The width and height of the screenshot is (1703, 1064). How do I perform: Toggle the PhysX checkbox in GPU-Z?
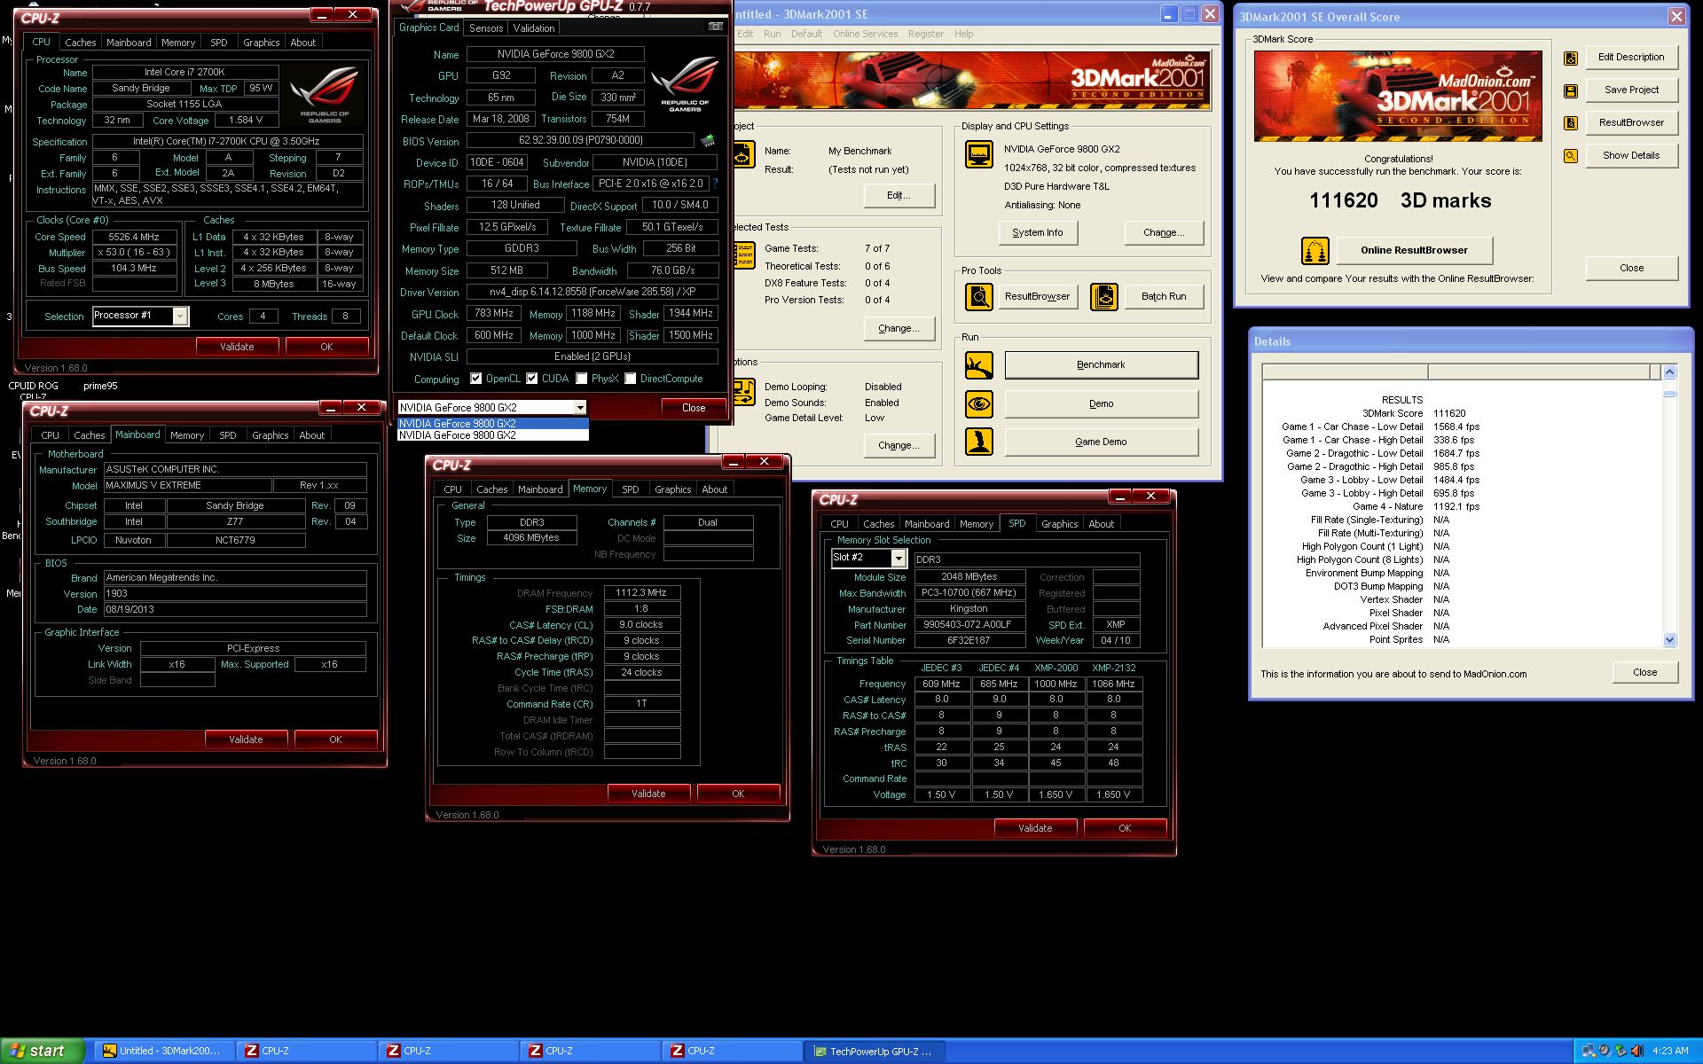582,379
